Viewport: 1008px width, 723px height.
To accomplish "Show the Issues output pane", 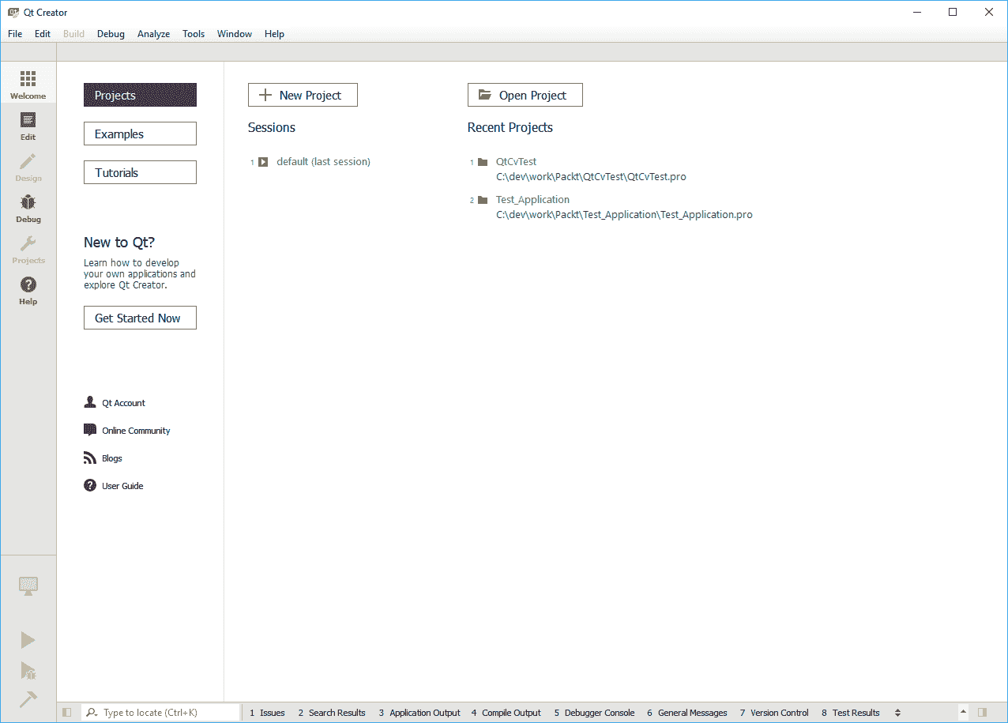I will pyautogui.click(x=268, y=713).
